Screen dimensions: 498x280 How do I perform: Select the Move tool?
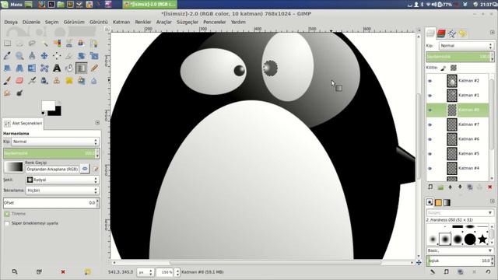(44, 56)
